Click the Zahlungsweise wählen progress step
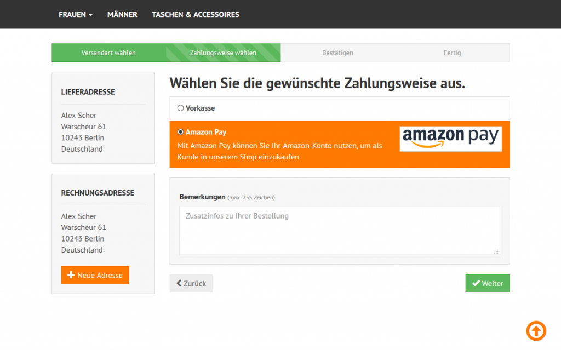561x350 pixels. coord(223,53)
